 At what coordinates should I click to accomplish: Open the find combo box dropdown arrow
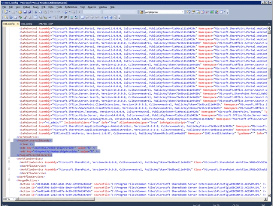point(182,12)
